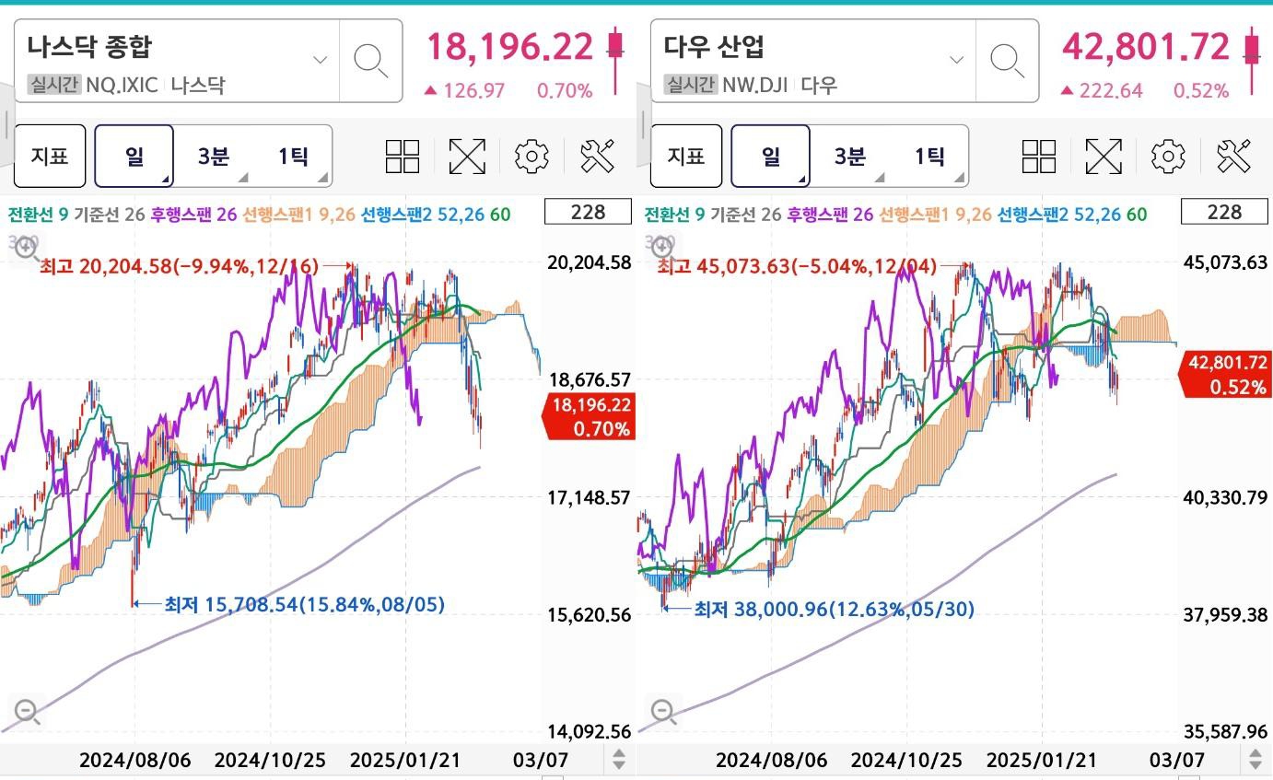Click the 2024/10/25 date label in 나스닥 chart
This screenshot has width=1273, height=780.
270,761
